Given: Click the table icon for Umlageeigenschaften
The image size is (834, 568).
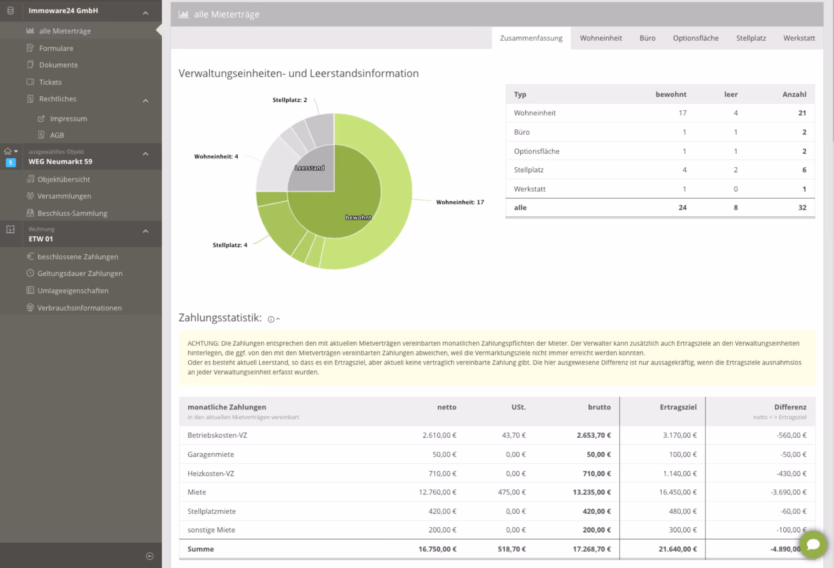Looking at the screenshot, I should (x=30, y=290).
